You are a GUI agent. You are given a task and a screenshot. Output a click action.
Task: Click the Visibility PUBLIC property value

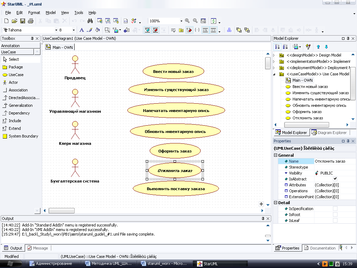[x=335, y=173]
